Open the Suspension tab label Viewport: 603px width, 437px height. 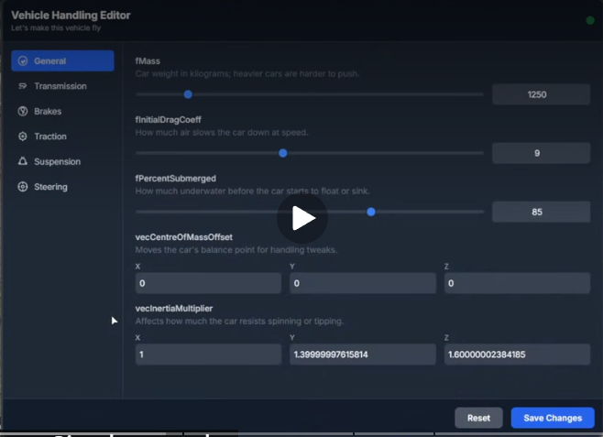(58, 162)
